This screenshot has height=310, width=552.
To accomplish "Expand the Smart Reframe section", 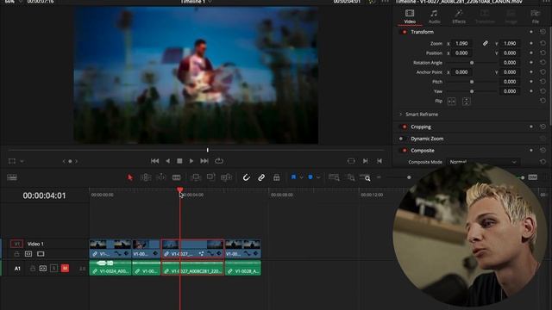I will coord(400,115).
